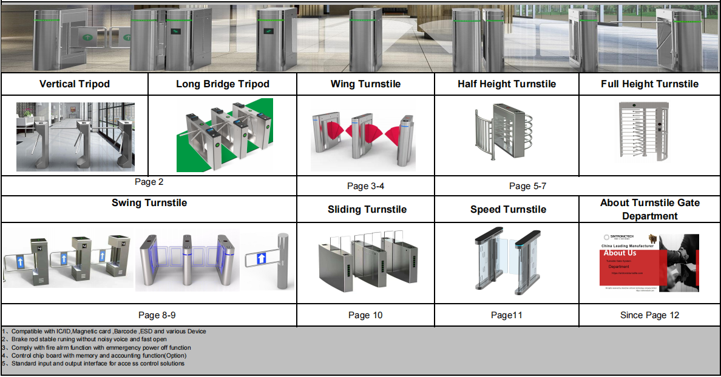Viewport: 721px width, 377px height.
Task: Open the Since Page 12 reference
Action: pos(649,315)
